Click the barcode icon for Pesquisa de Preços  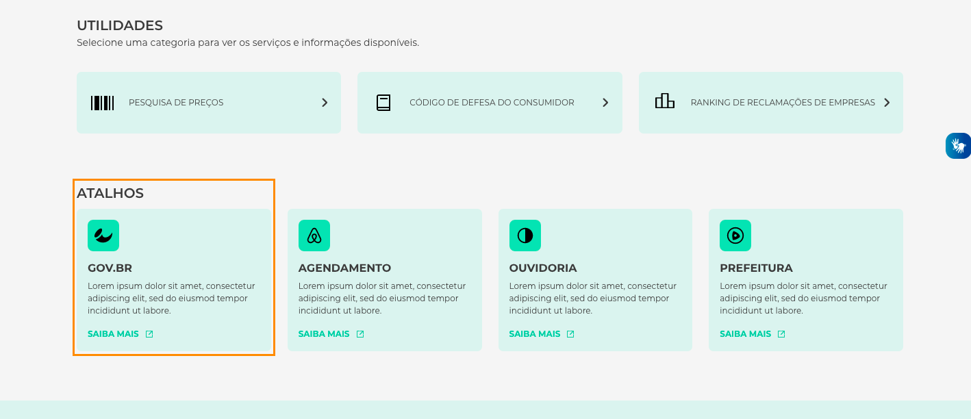click(102, 103)
